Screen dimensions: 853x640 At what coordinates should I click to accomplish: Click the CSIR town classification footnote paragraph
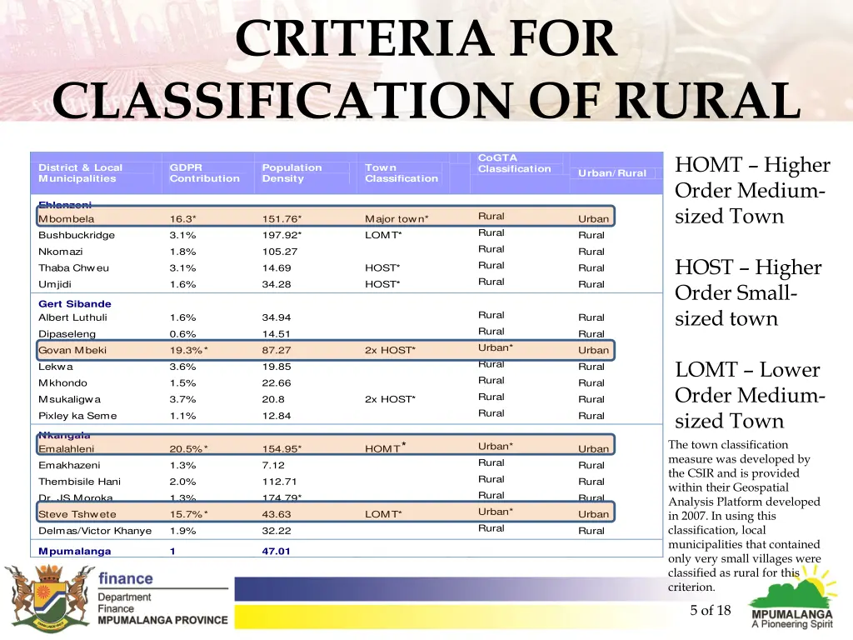[x=745, y=515]
